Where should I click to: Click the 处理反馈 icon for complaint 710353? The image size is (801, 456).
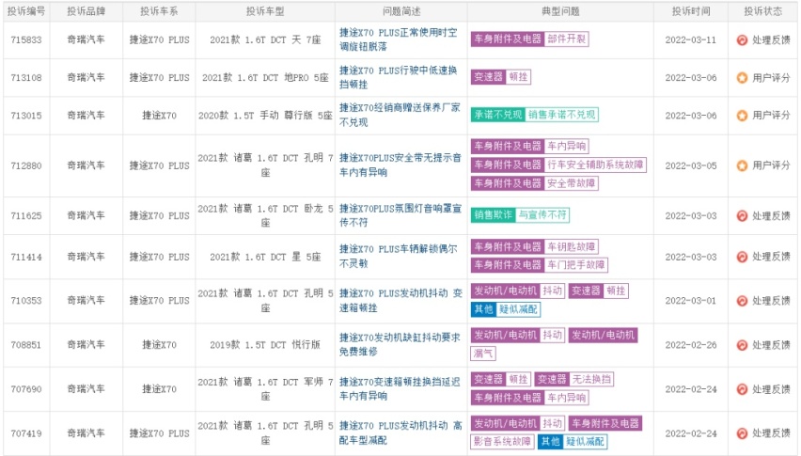(742, 301)
